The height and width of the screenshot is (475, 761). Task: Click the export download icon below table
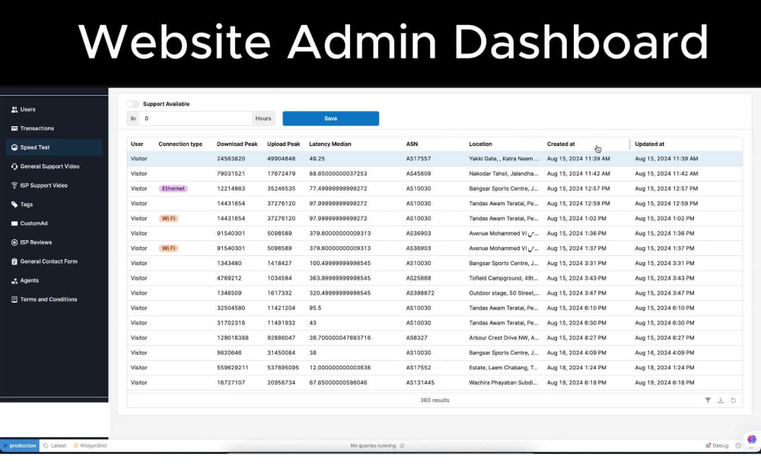(720, 400)
